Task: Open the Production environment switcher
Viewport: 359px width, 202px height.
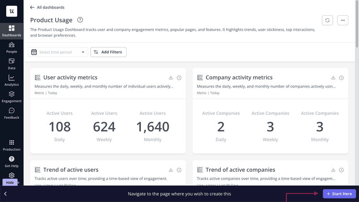Action: 12,145
